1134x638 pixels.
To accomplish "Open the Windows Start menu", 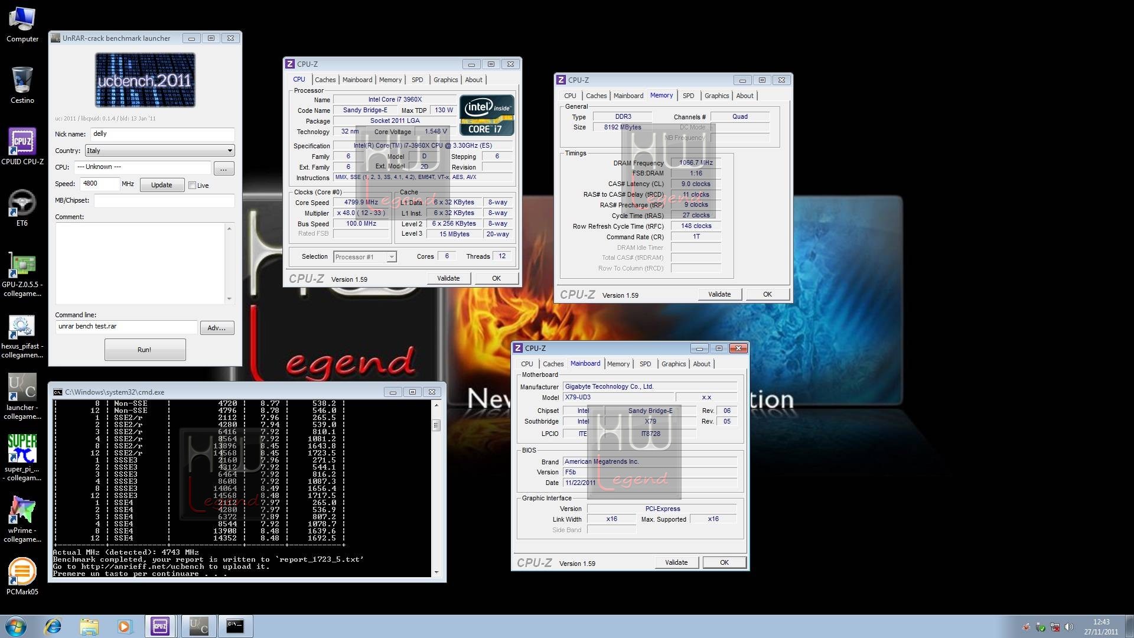I will [16, 626].
